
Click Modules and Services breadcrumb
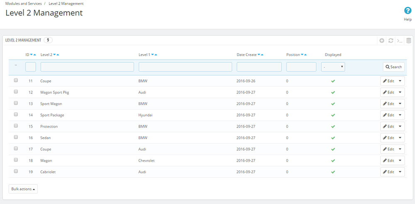tap(24, 4)
